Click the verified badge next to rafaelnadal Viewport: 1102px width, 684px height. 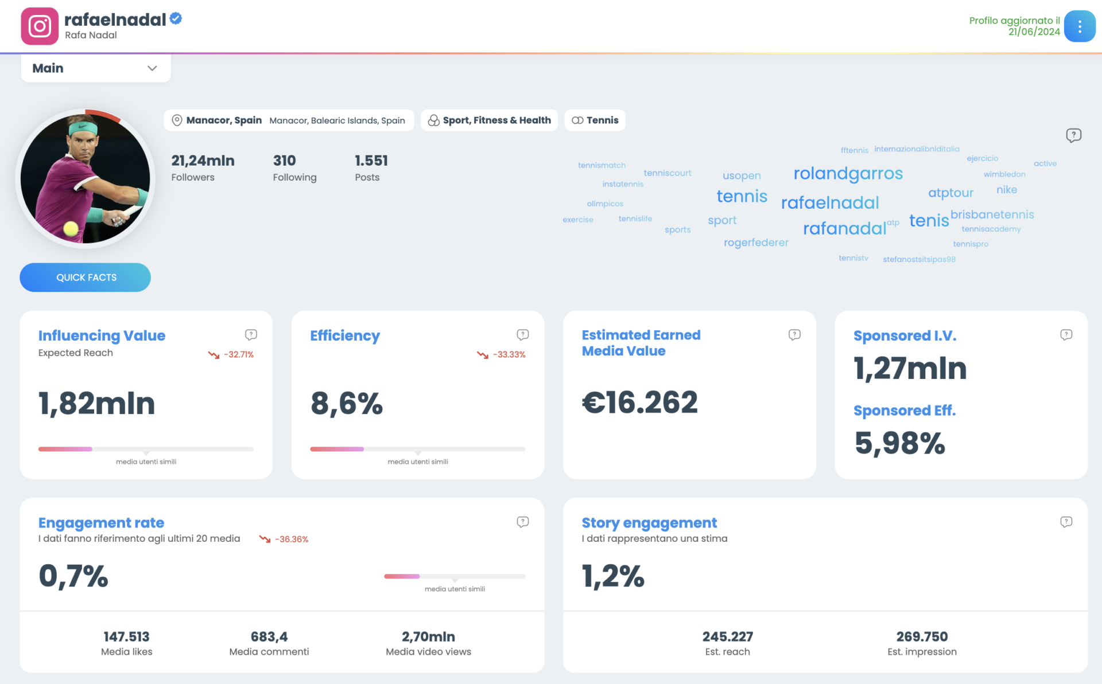(x=176, y=19)
